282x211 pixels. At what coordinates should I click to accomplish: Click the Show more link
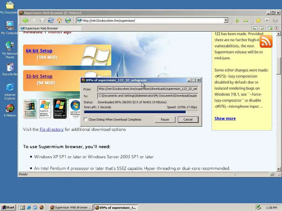click(225, 118)
